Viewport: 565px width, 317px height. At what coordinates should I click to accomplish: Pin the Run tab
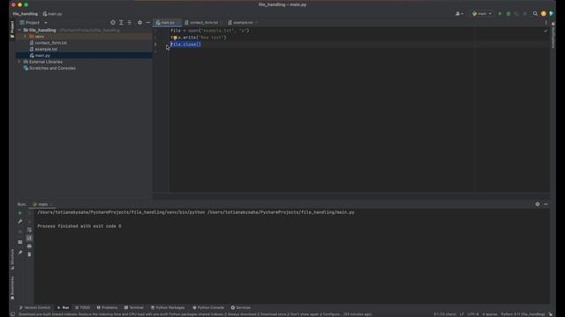pos(19,253)
